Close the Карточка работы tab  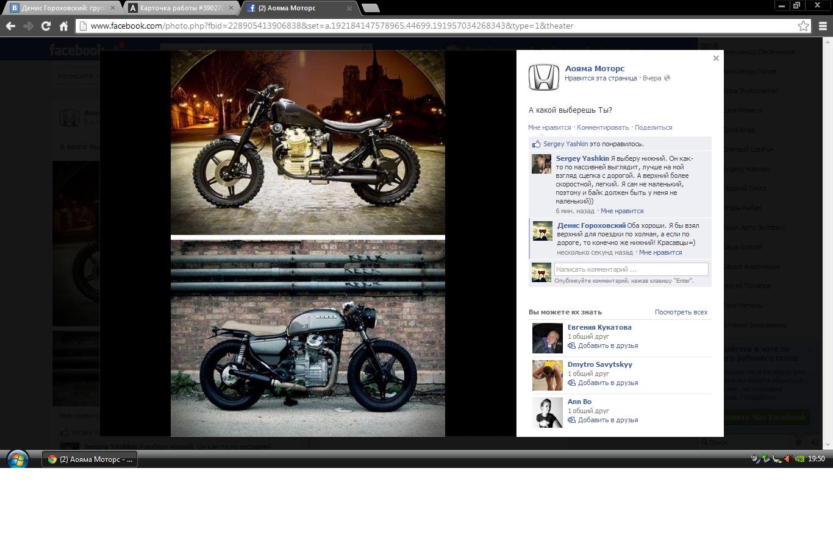pos(231,8)
